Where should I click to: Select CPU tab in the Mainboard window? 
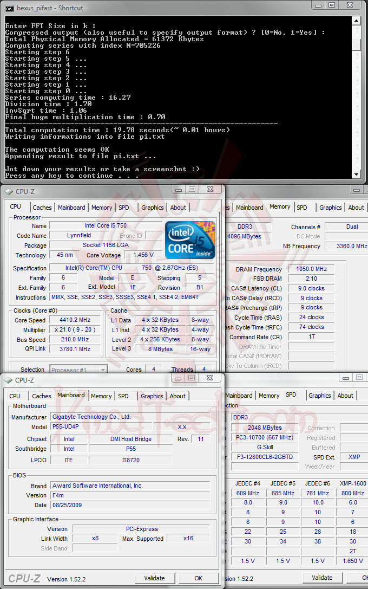click(x=15, y=396)
